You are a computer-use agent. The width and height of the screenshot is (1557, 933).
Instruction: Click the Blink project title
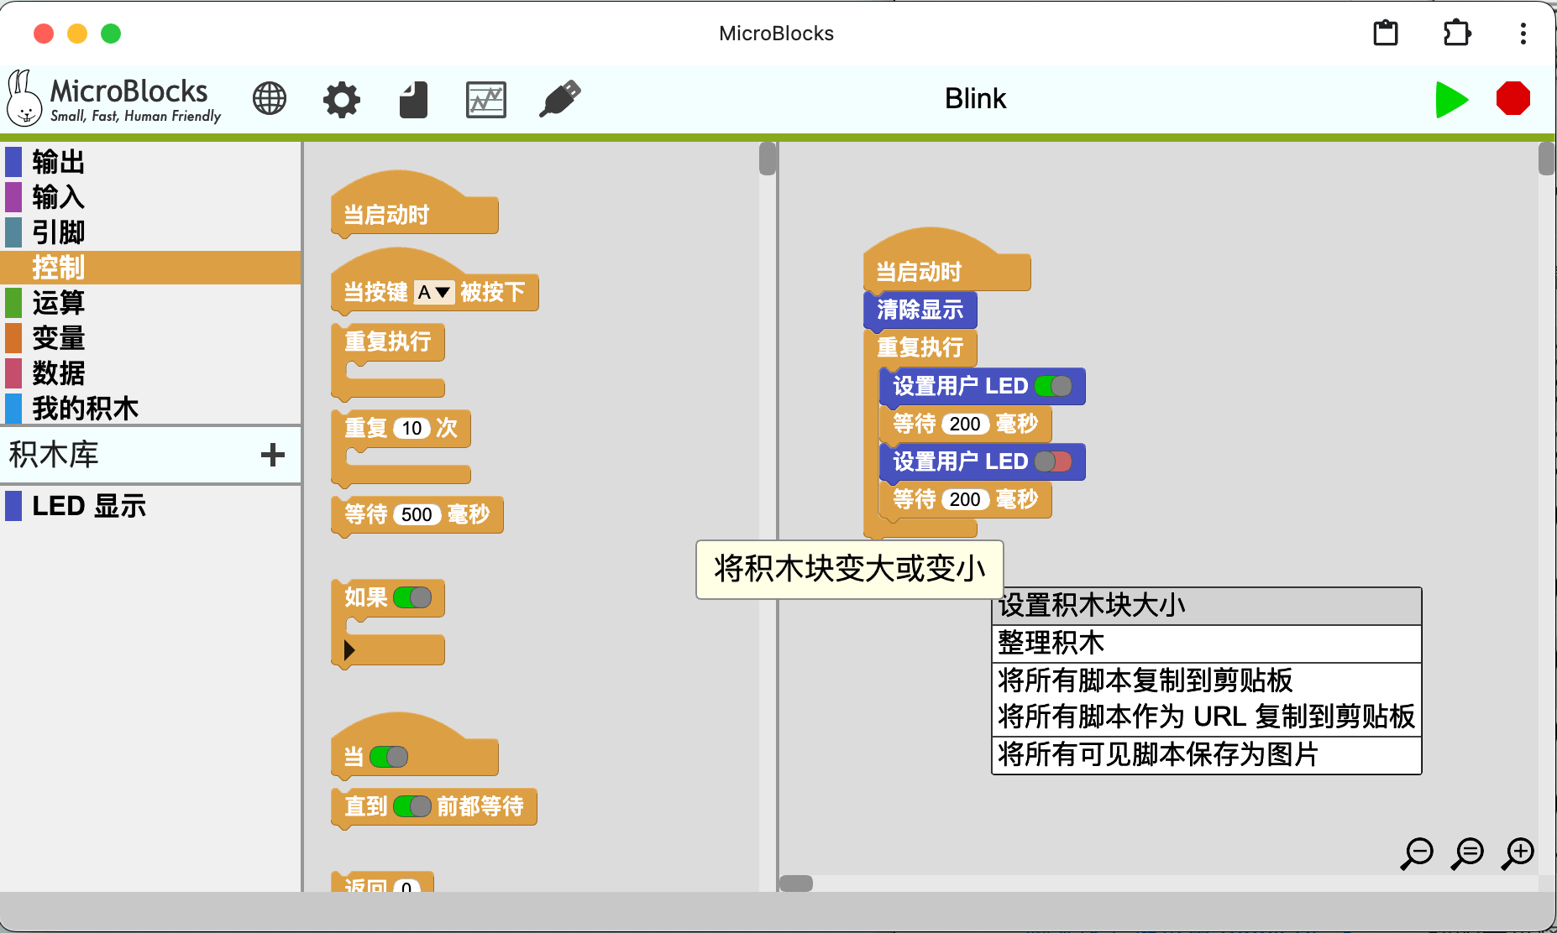tap(975, 99)
